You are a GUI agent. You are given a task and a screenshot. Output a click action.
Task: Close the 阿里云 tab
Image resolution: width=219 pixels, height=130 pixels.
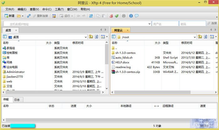(x=128, y=30)
